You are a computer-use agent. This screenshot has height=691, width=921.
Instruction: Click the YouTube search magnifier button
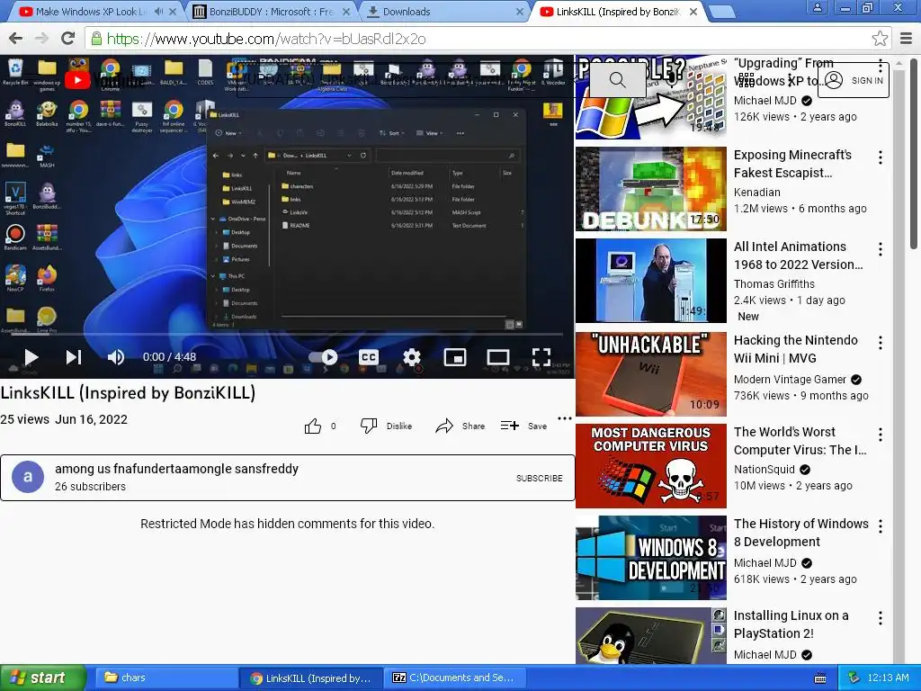pos(617,80)
